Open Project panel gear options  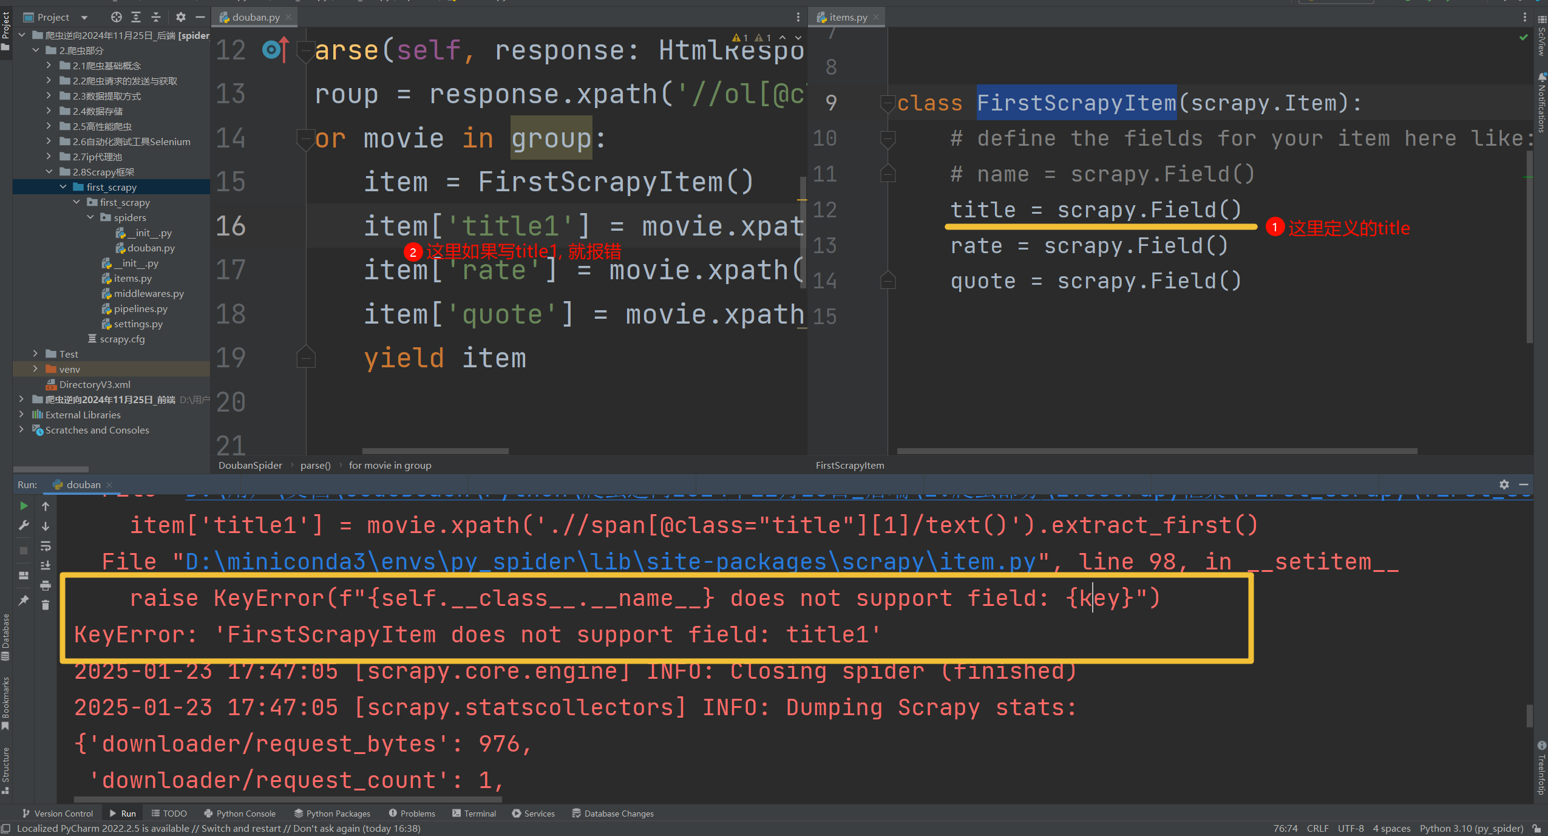coord(180,17)
